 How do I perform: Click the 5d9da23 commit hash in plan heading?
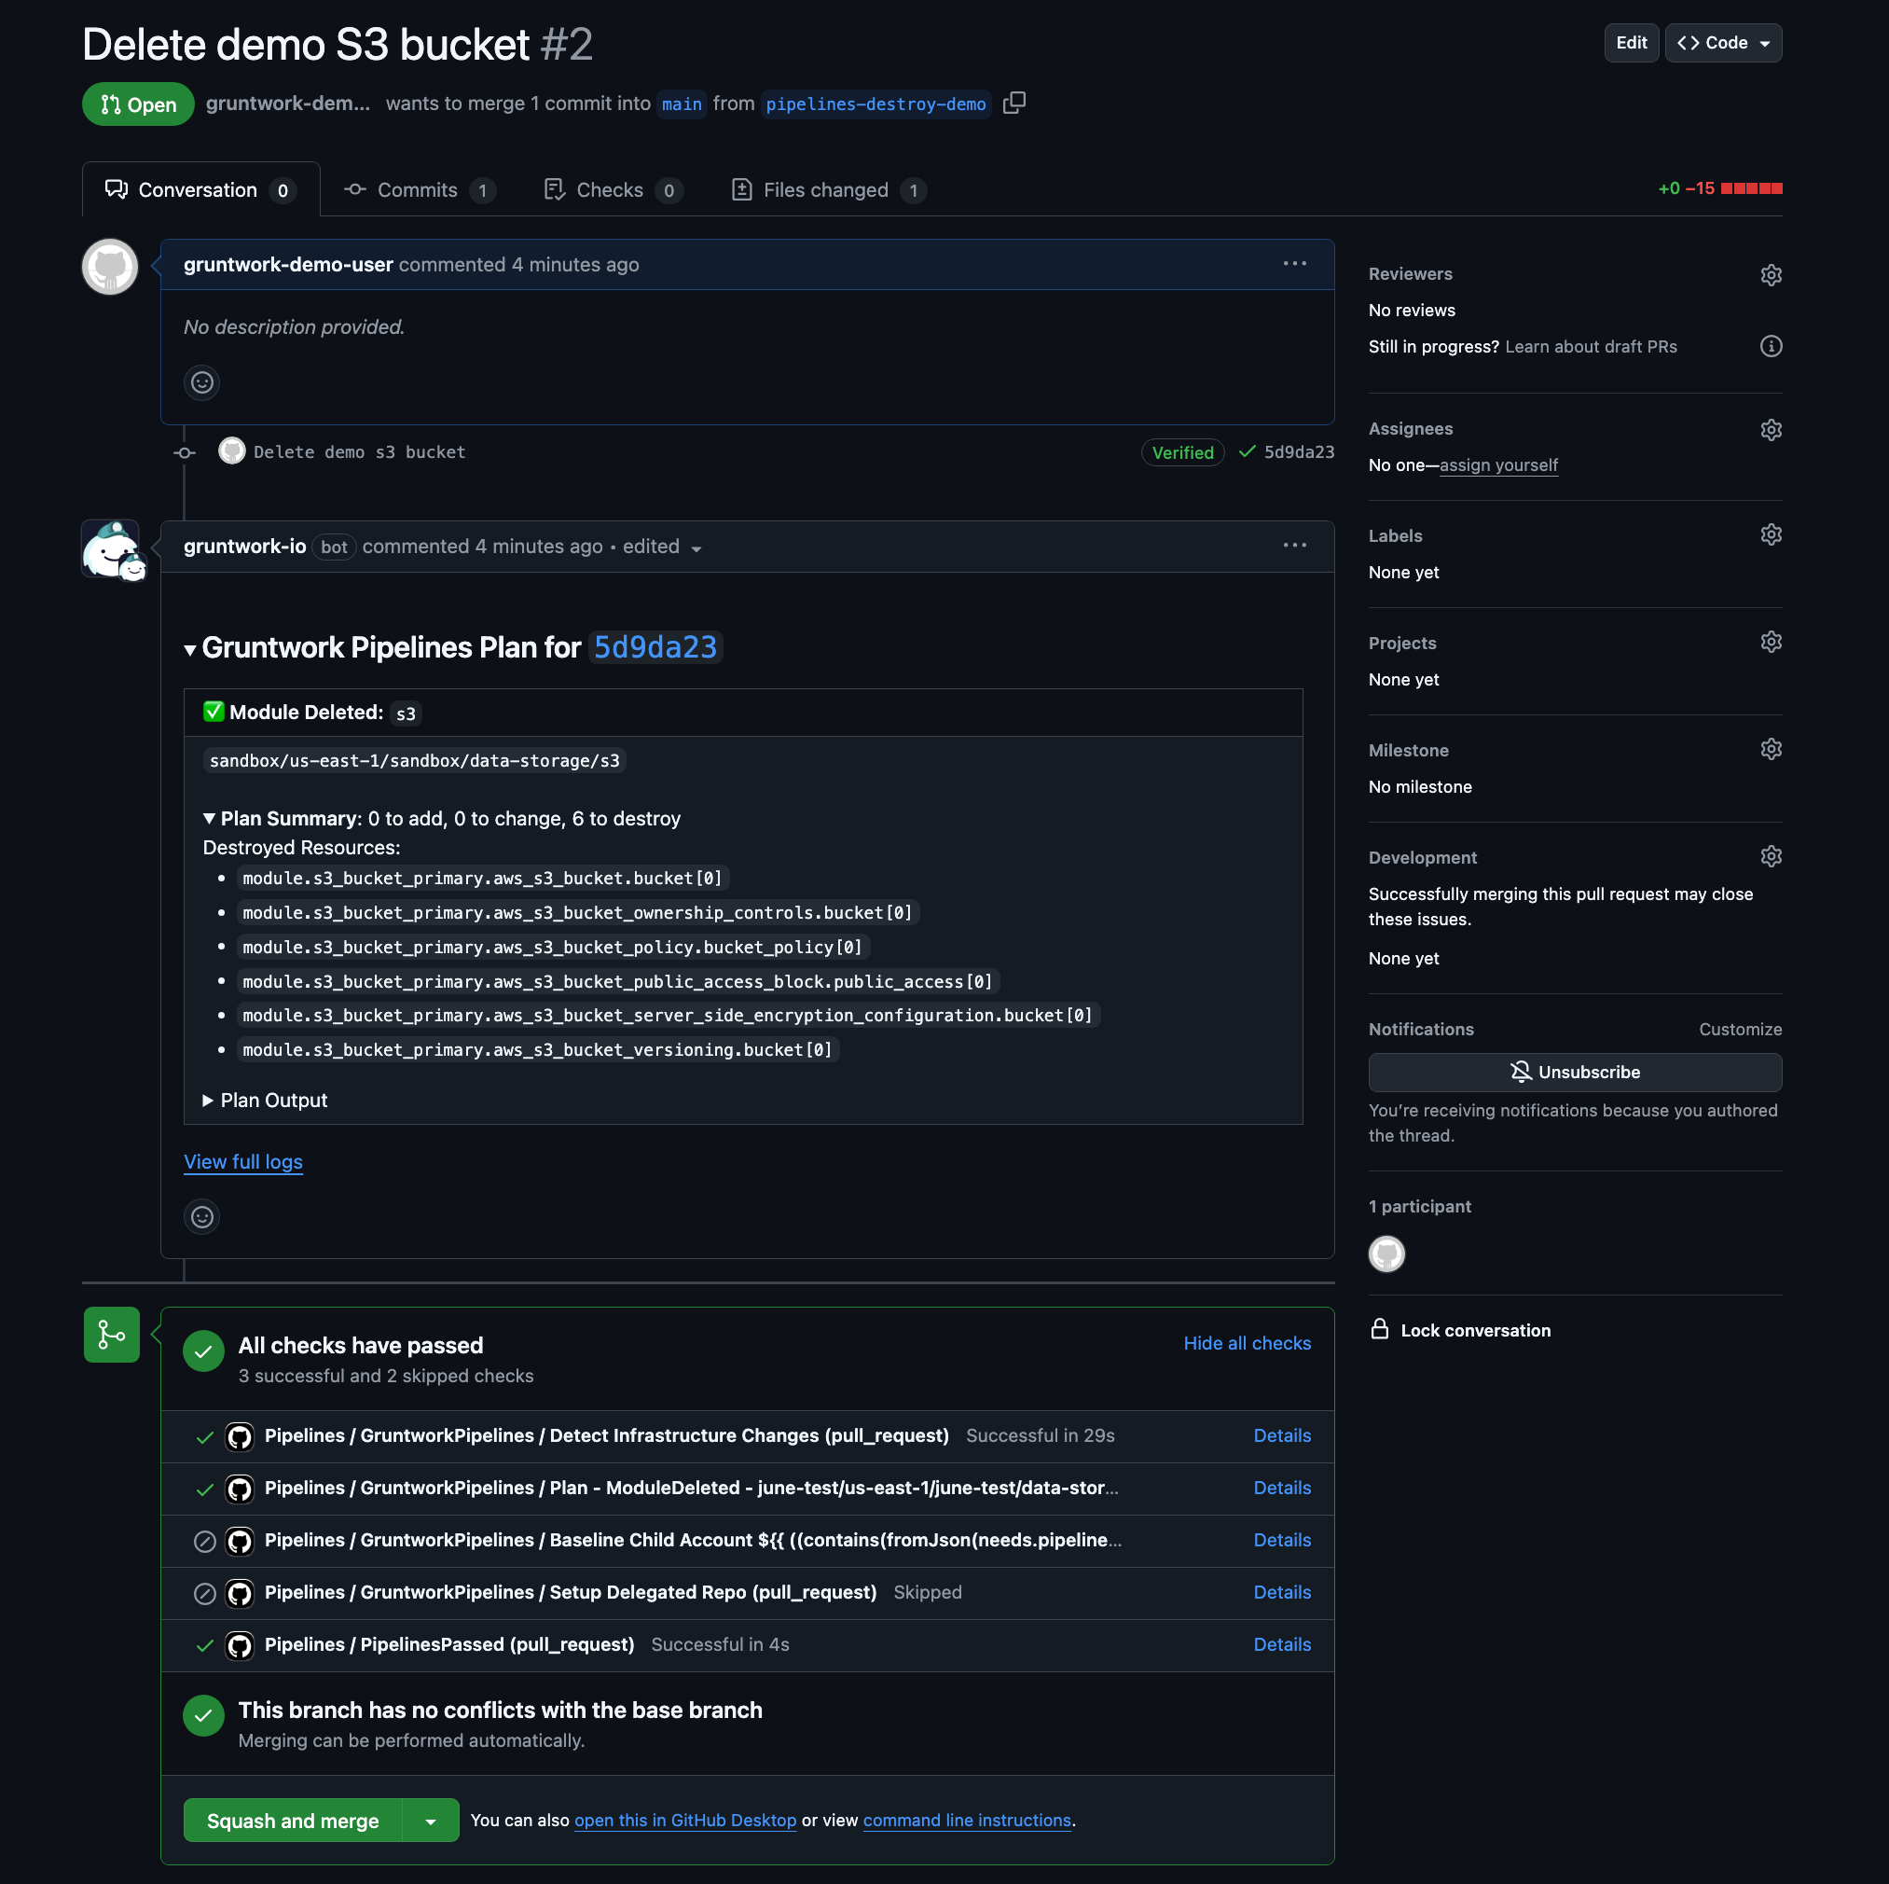(x=655, y=646)
